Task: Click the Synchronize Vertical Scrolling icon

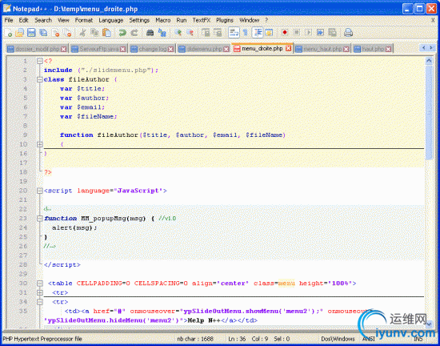Action: tap(206, 33)
